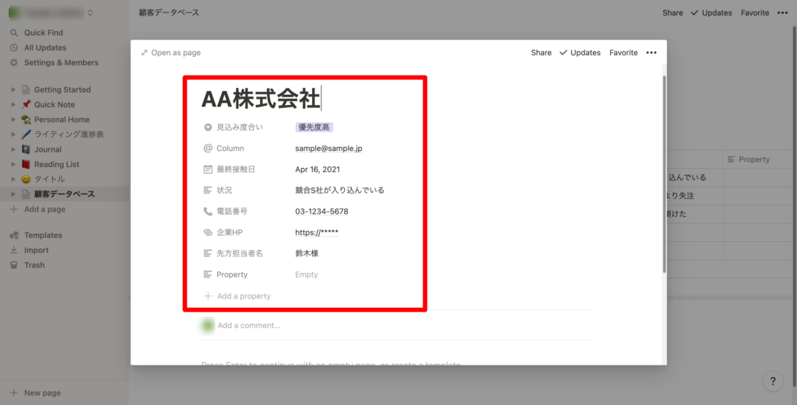Open All Updates in sidebar
This screenshot has width=797, height=405.
tap(45, 47)
